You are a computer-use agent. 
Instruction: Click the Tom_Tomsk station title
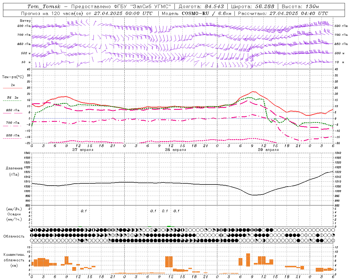tap(44, 7)
